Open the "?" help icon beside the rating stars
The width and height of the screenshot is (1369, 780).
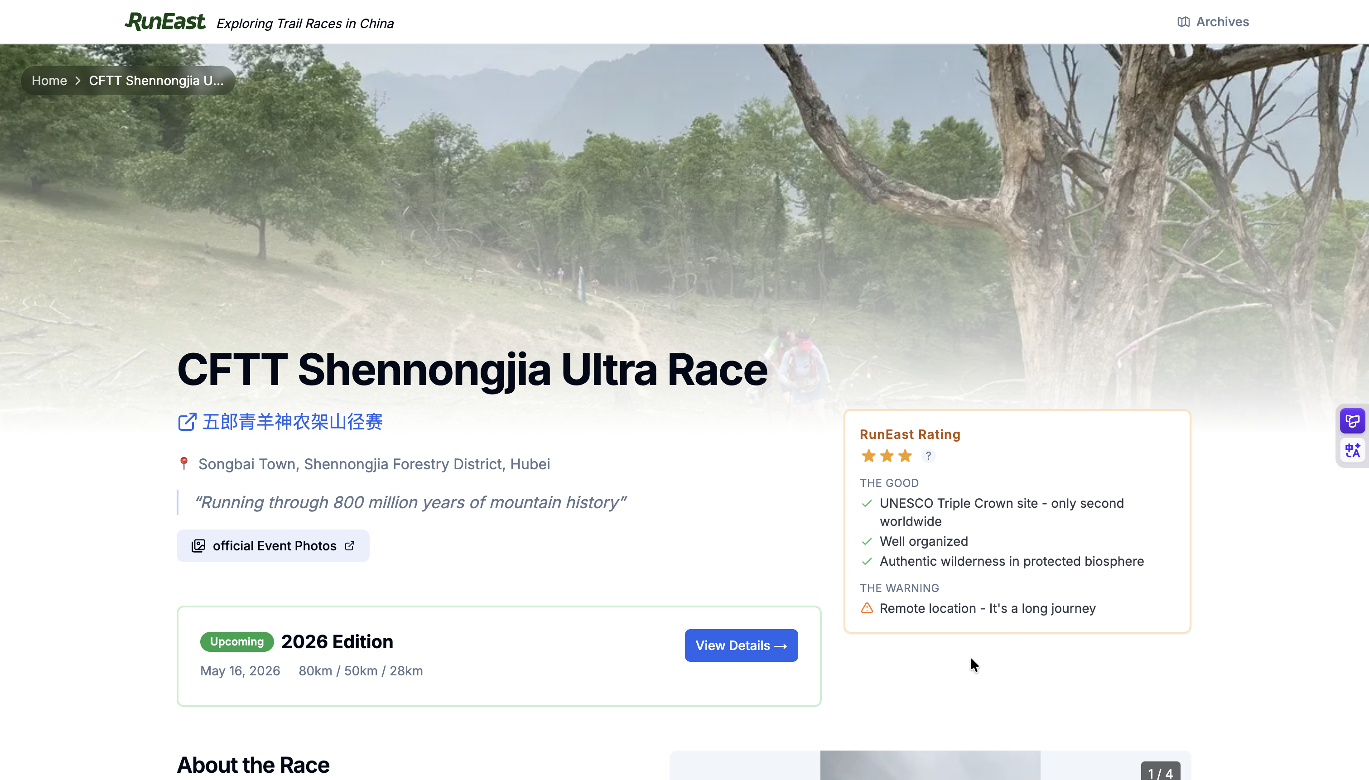(x=929, y=456)
